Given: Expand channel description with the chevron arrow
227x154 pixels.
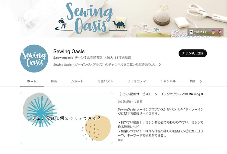Looking at the screenshot, I should (x=160, y=65).
